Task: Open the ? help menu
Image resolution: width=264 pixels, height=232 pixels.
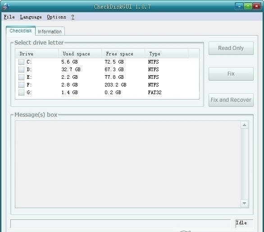Action: point(73,17)
